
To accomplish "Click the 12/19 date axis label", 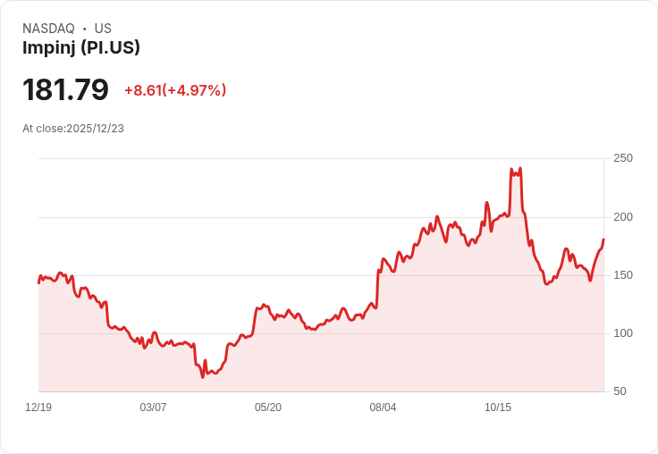I will [x=38, y=408].
